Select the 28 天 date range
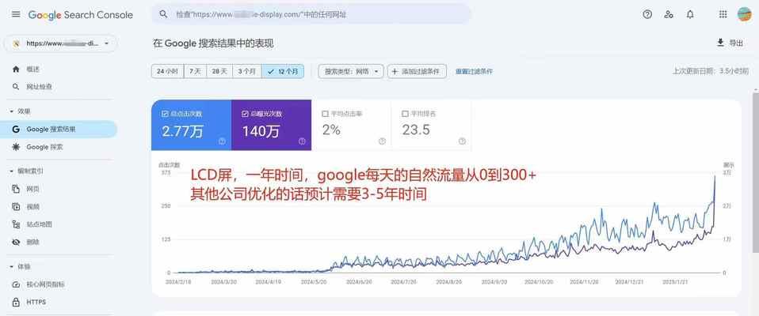This screenshot has height=316, width=759. (219, 71)
